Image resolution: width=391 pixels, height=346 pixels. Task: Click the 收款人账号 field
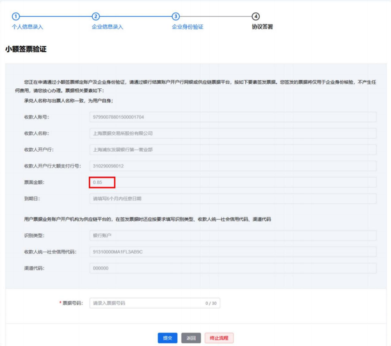tap(233, 117)
